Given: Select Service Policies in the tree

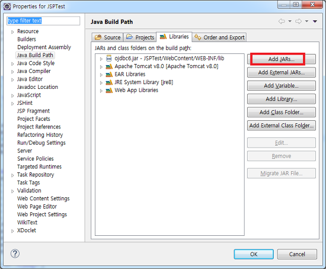Looking at the screenshot, I should point(36,159).
